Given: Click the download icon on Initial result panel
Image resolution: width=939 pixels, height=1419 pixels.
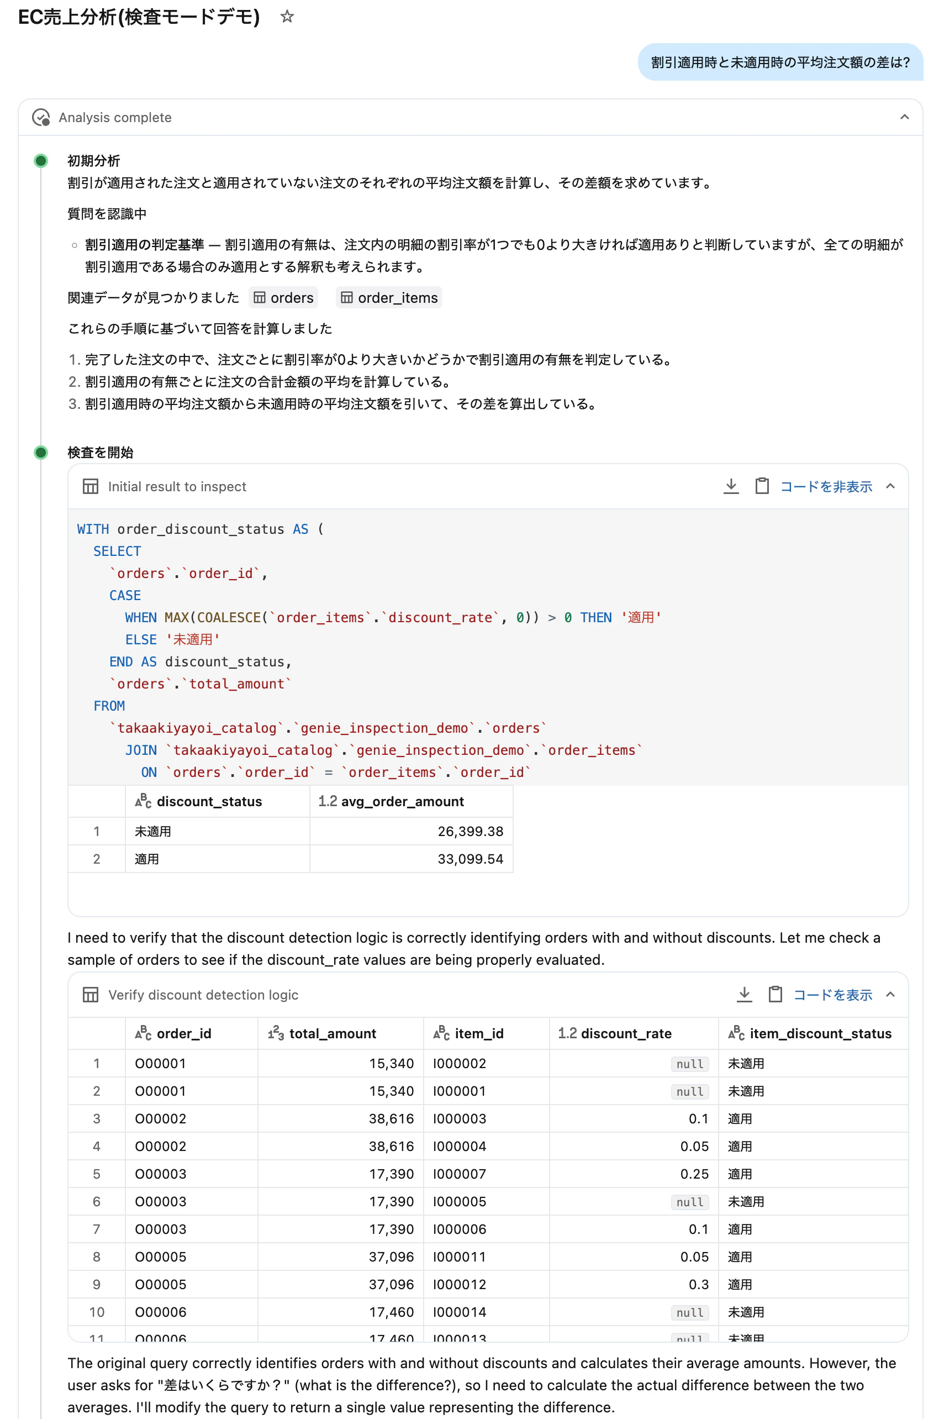Looking at the screenshot, I should click(x=731, y=486).
